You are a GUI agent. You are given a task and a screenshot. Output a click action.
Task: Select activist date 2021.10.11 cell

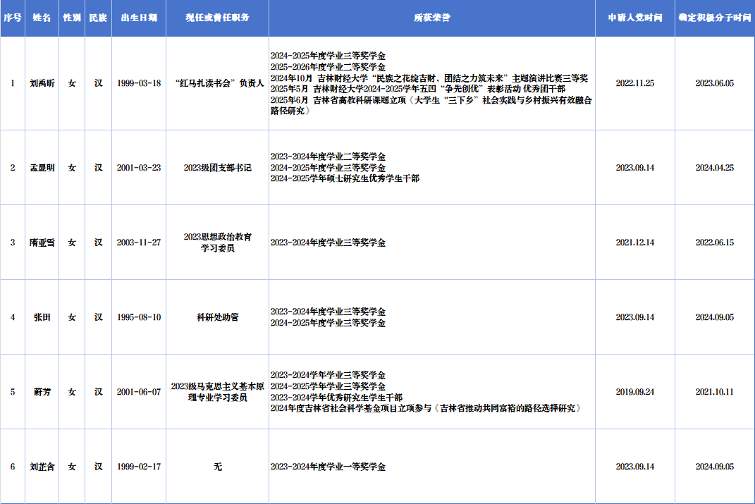point(714,392)
